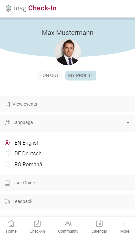Click the Language row label
Screen dimensions: 135x238
tap(23, 122)
